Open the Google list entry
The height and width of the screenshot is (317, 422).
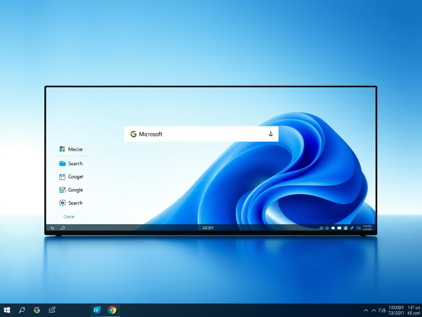click(71, 190)
